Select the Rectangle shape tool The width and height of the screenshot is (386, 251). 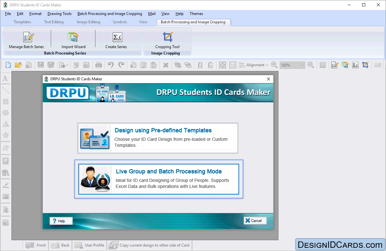5,102
